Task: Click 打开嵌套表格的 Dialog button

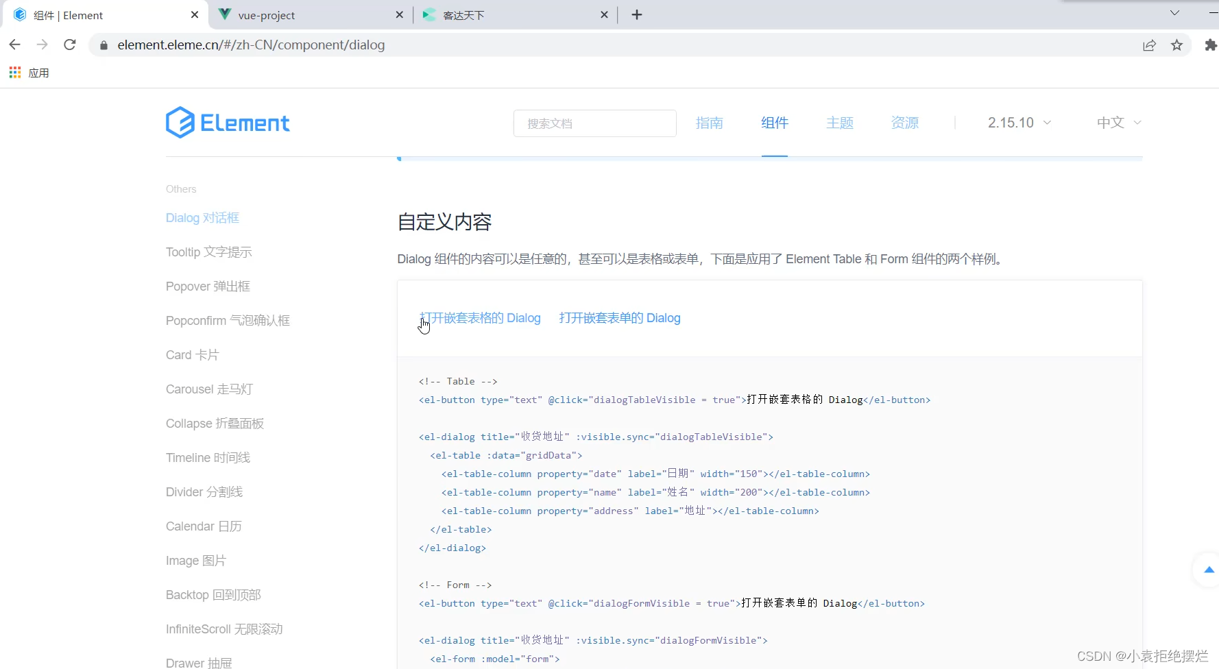Action: tap(480, 318)
